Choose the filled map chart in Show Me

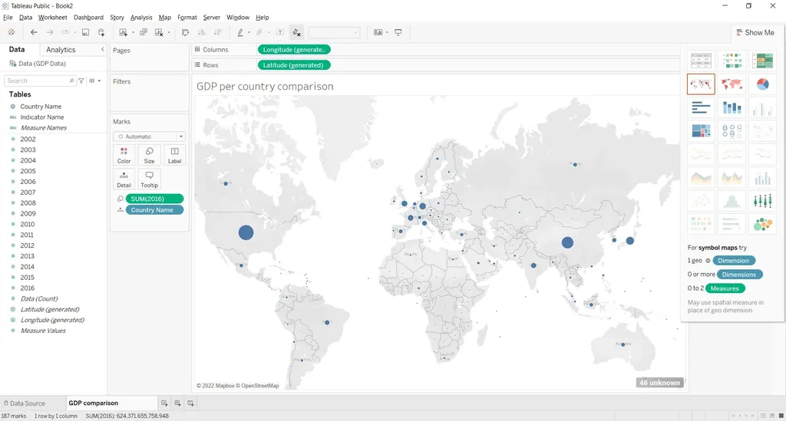tap(732, 84)
